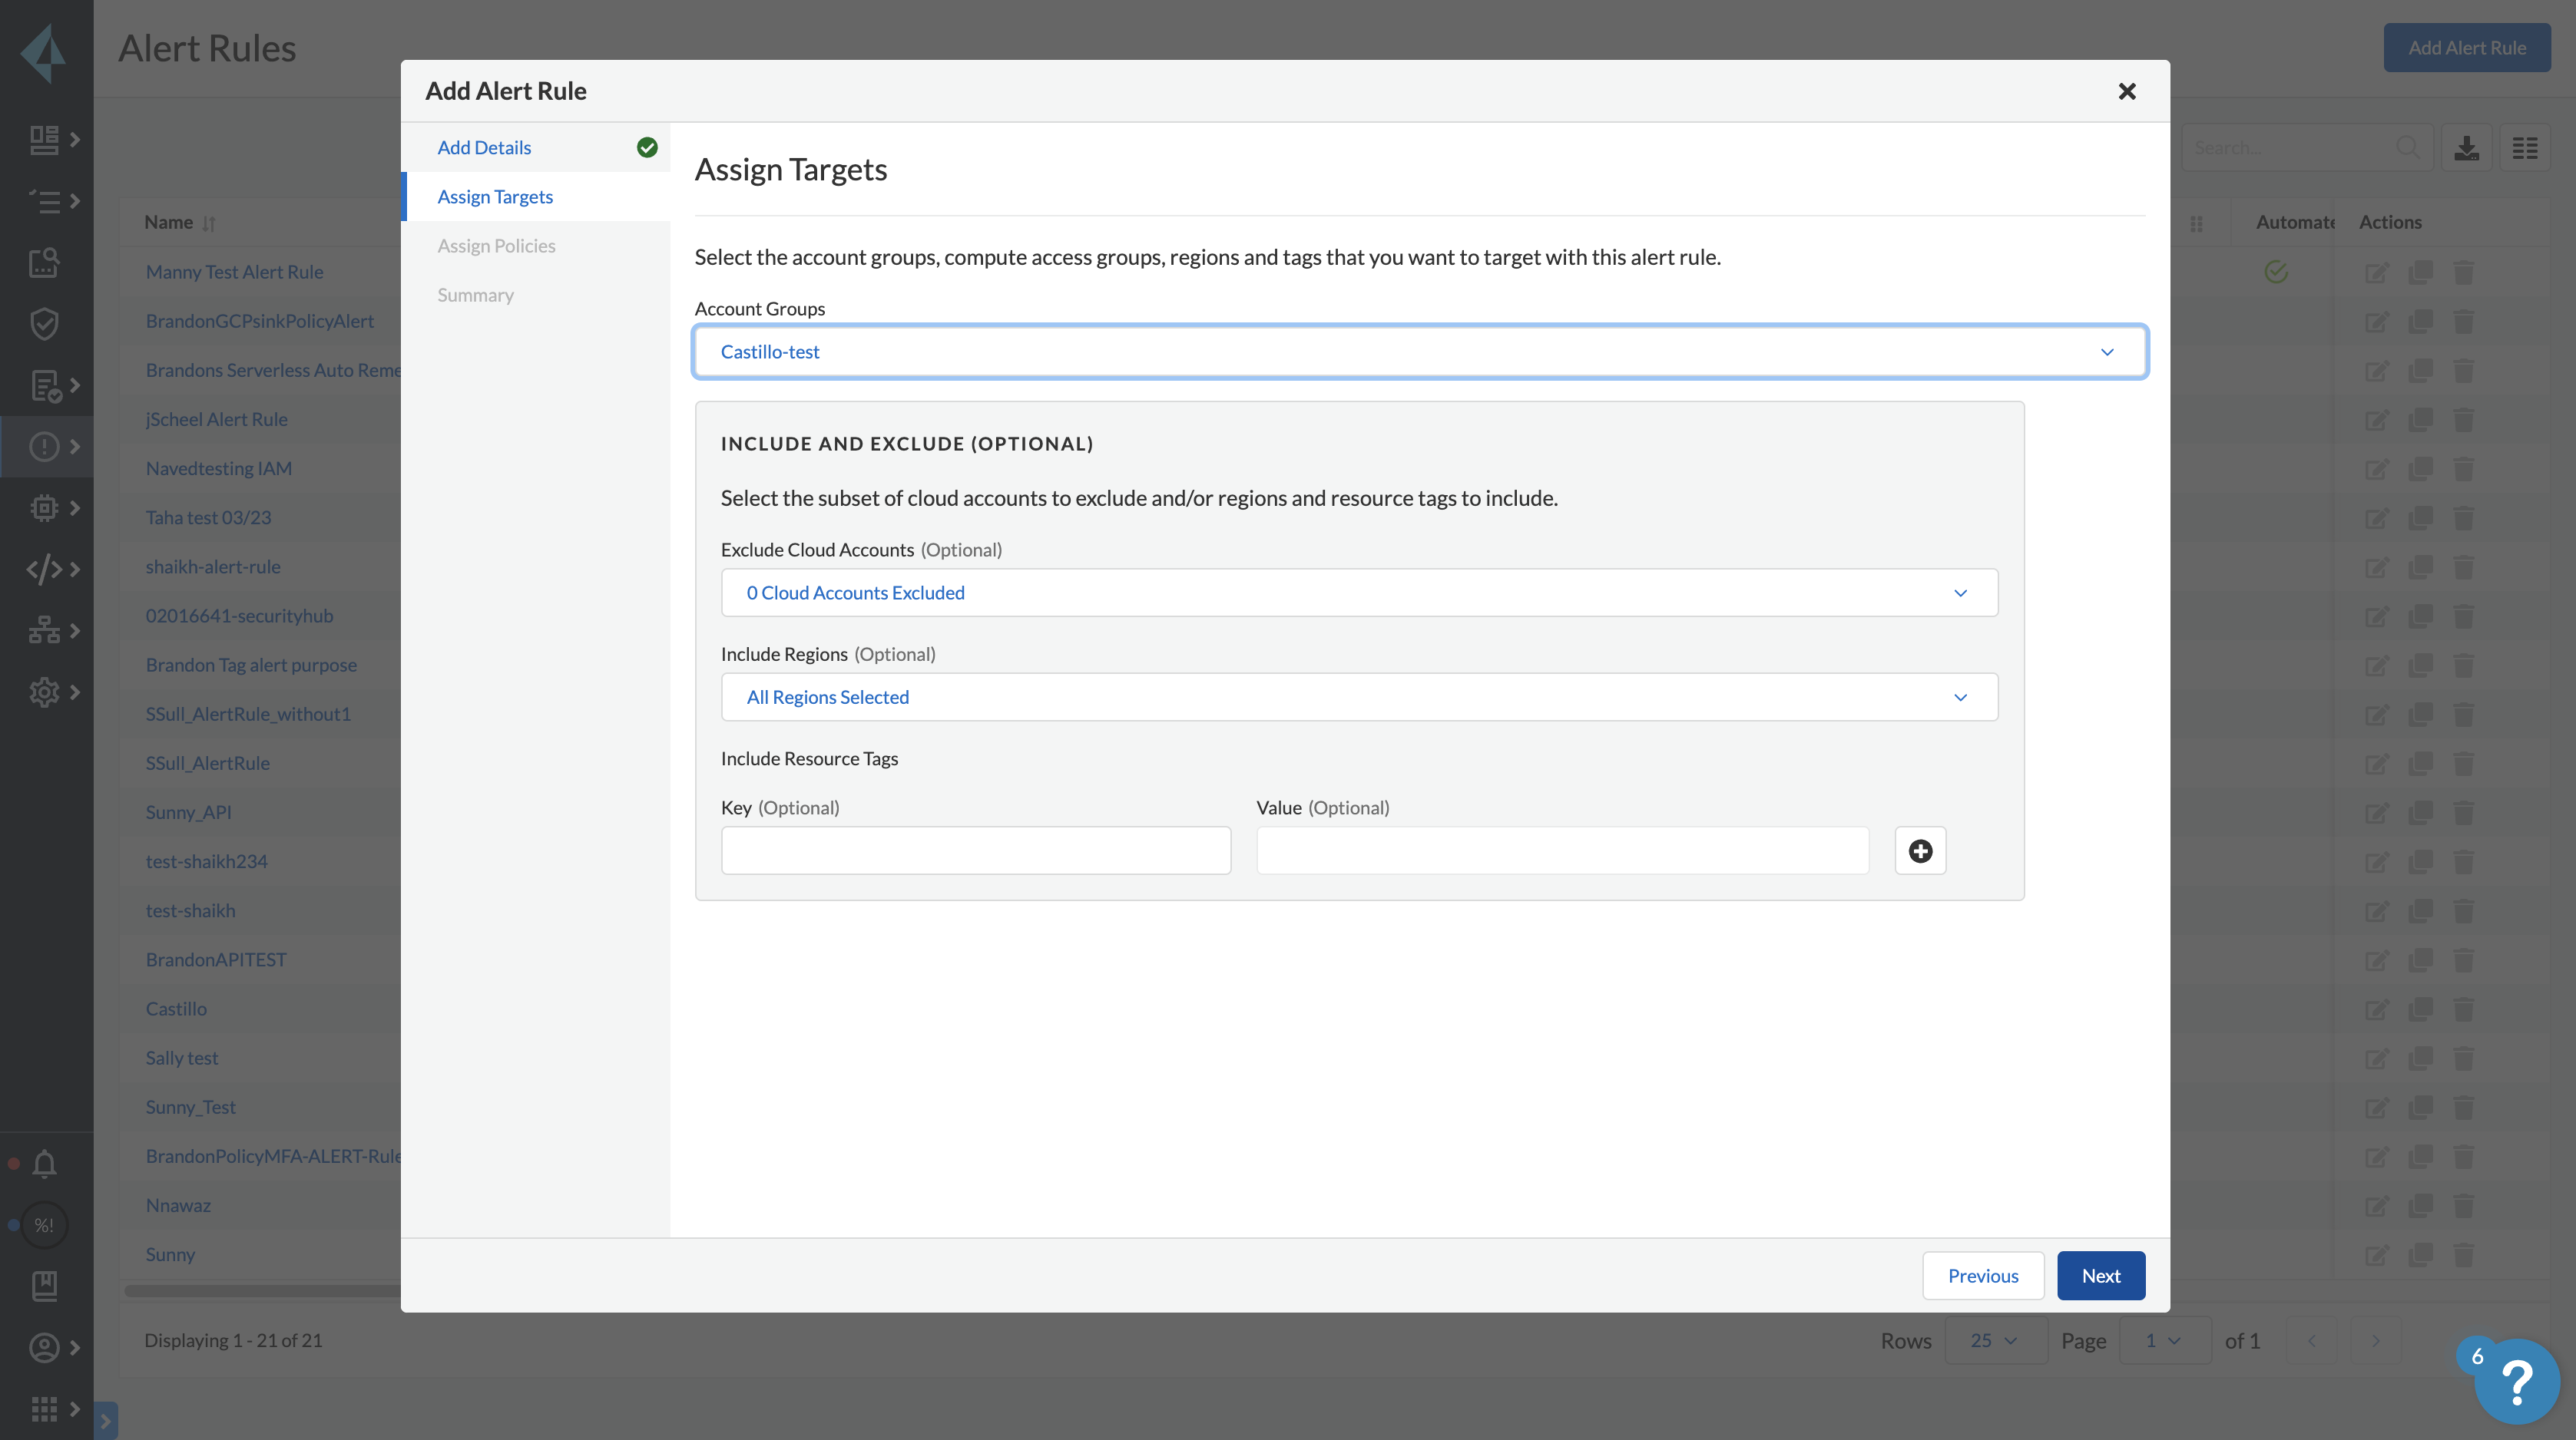The height and width of the screenshot is (1440, 2576).
Task: Click the Previous button
Action: click(x=1982, y=1275)
